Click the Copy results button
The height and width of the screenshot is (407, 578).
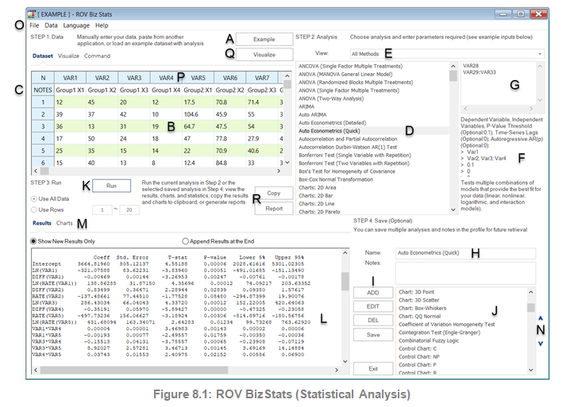tap(273, 193)
